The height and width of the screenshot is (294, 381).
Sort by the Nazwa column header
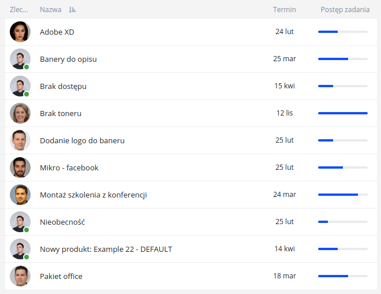tap(50, 10)
